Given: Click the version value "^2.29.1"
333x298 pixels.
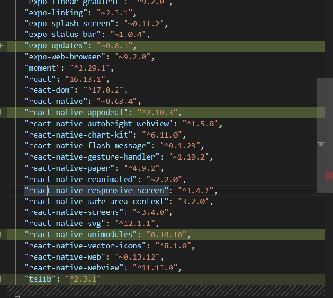Looking at the screenshot, I should pyautogui.click(x=90, y=68).
